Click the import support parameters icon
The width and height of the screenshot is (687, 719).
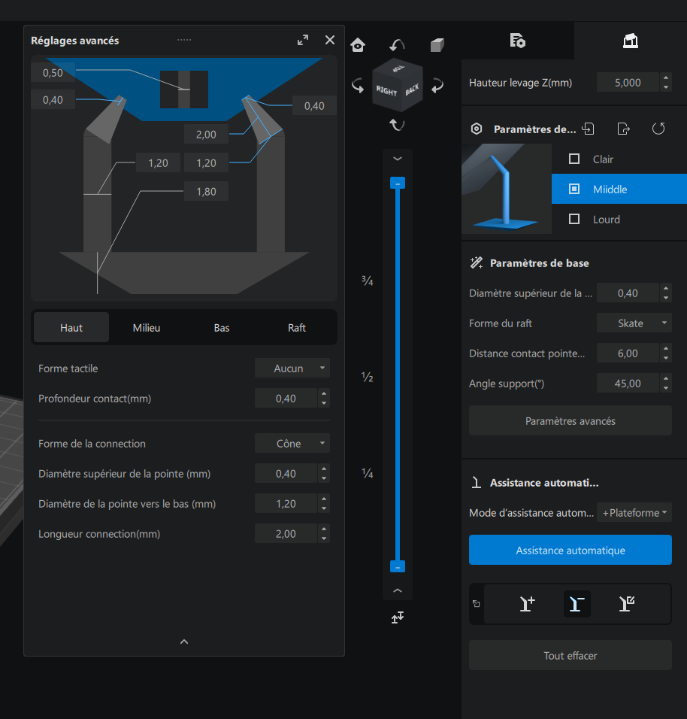588,129
